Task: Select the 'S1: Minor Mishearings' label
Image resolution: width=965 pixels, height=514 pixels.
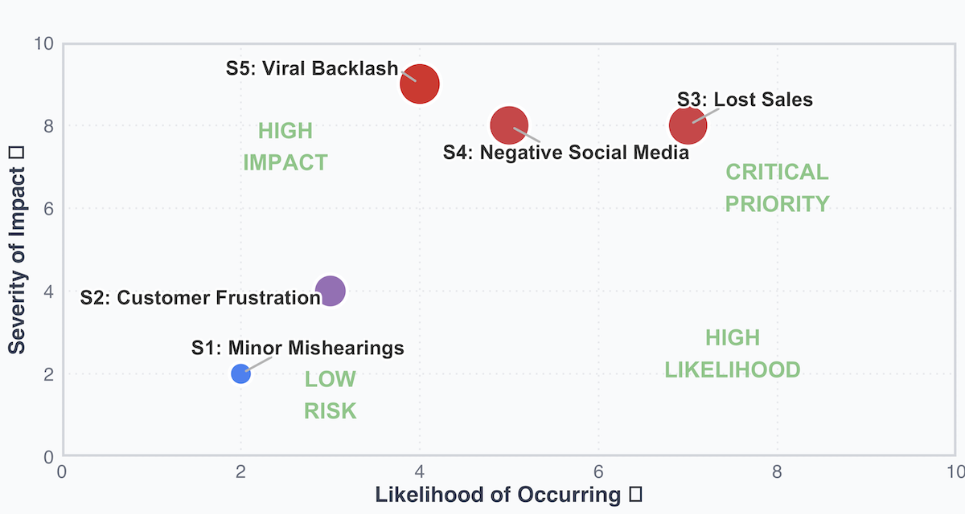Action: pyautogui.click(x=298, y=348)
